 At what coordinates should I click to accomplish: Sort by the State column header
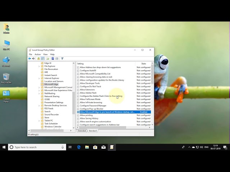pos(143,64)
